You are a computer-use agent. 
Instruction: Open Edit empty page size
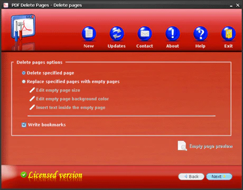pos(58,90)
